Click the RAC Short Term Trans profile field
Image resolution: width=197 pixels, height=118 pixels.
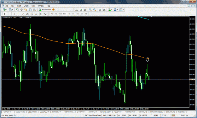(93, 115)
